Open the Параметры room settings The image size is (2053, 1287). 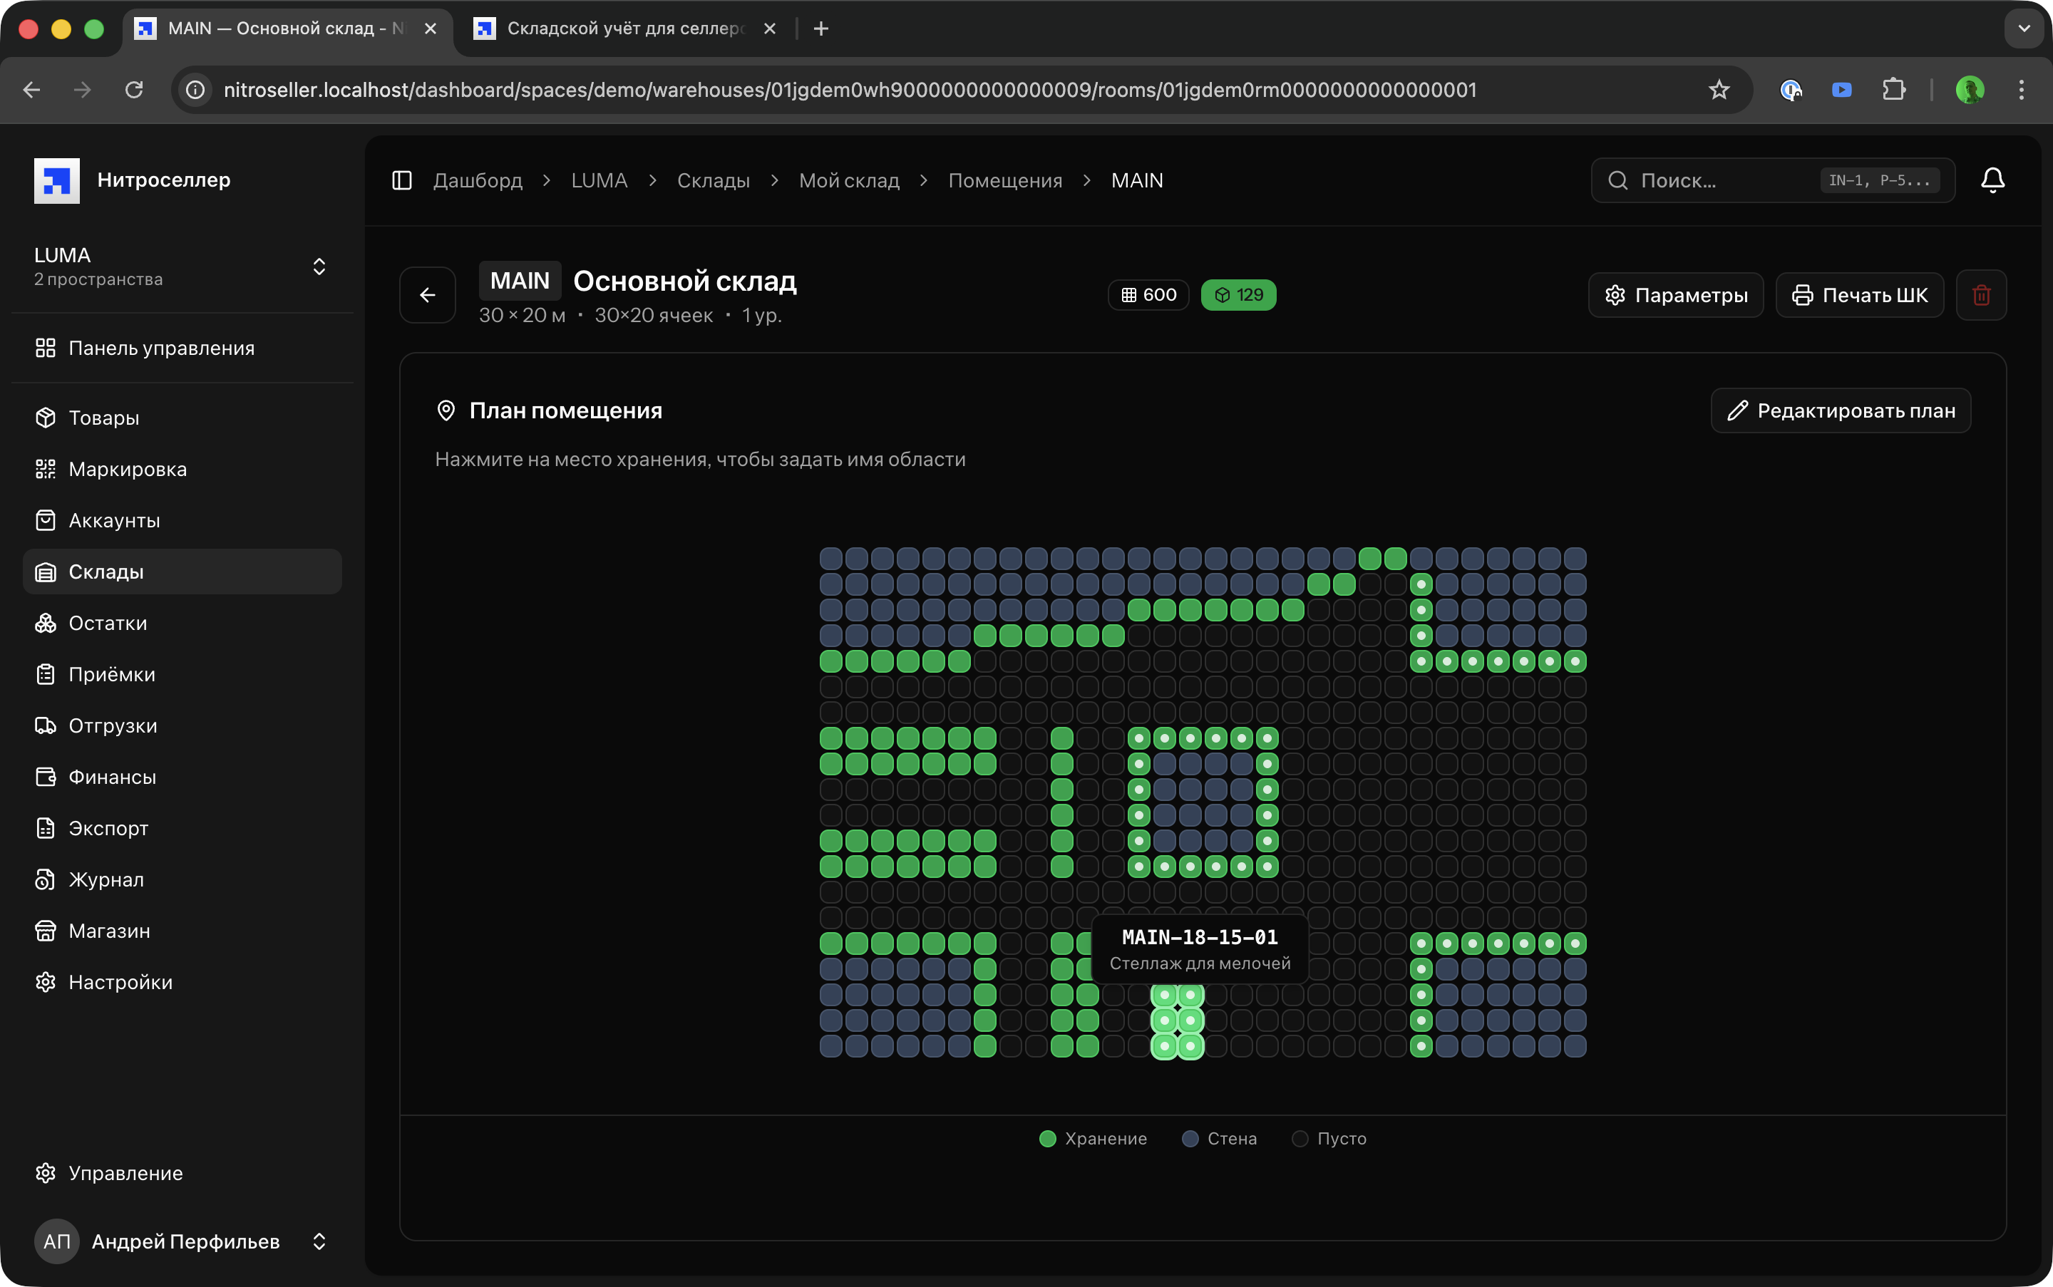click(1676, 295)
